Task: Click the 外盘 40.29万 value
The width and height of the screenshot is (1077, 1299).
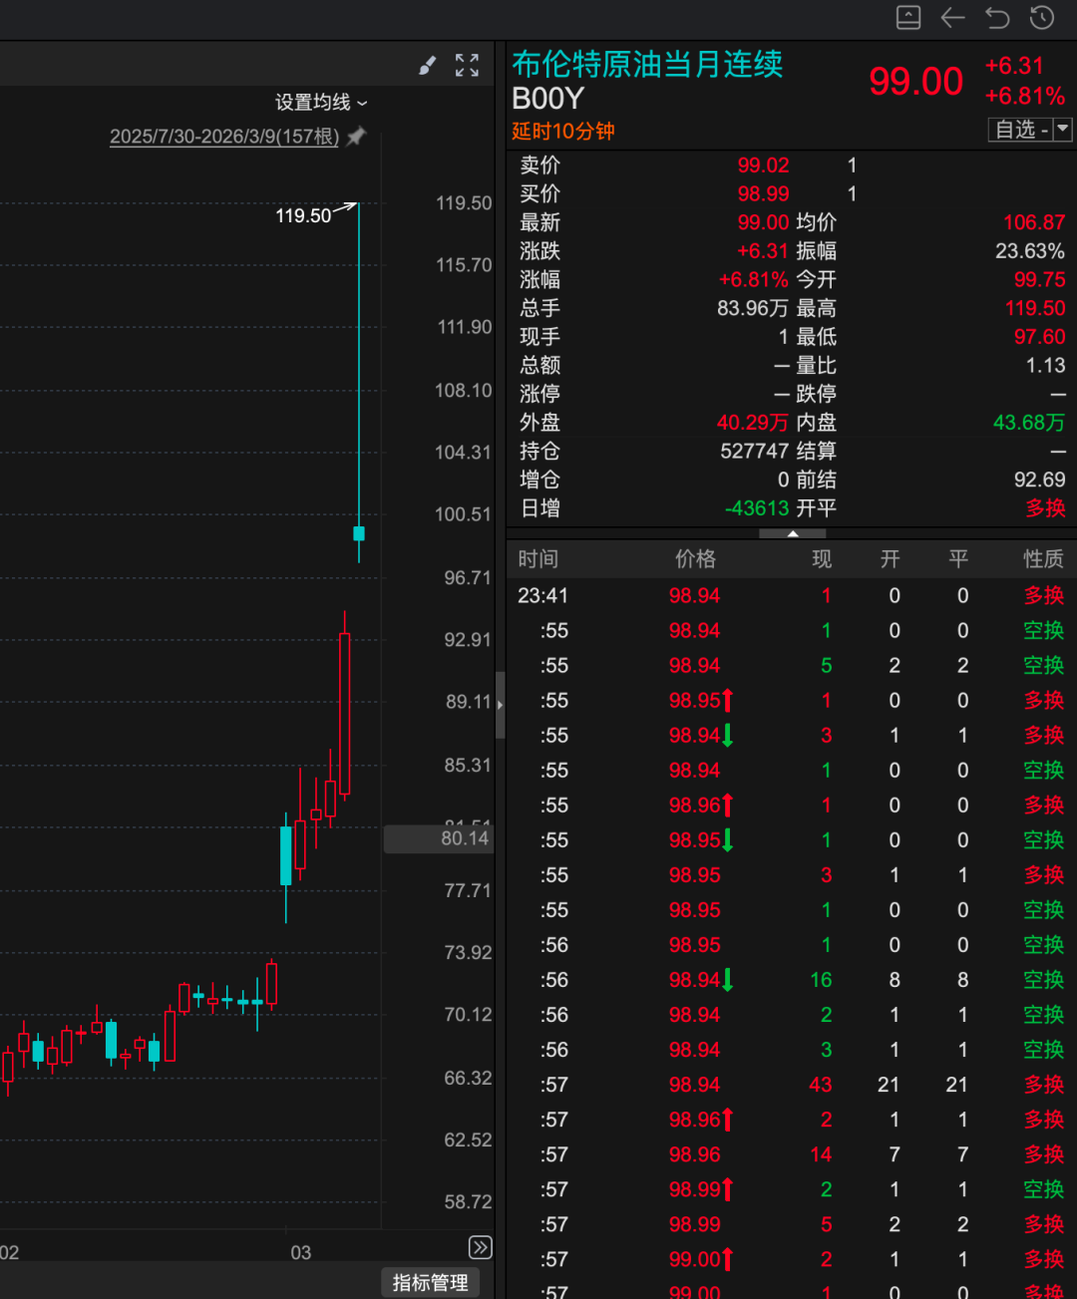Action: pyautogui.click(x=753, y=423)
